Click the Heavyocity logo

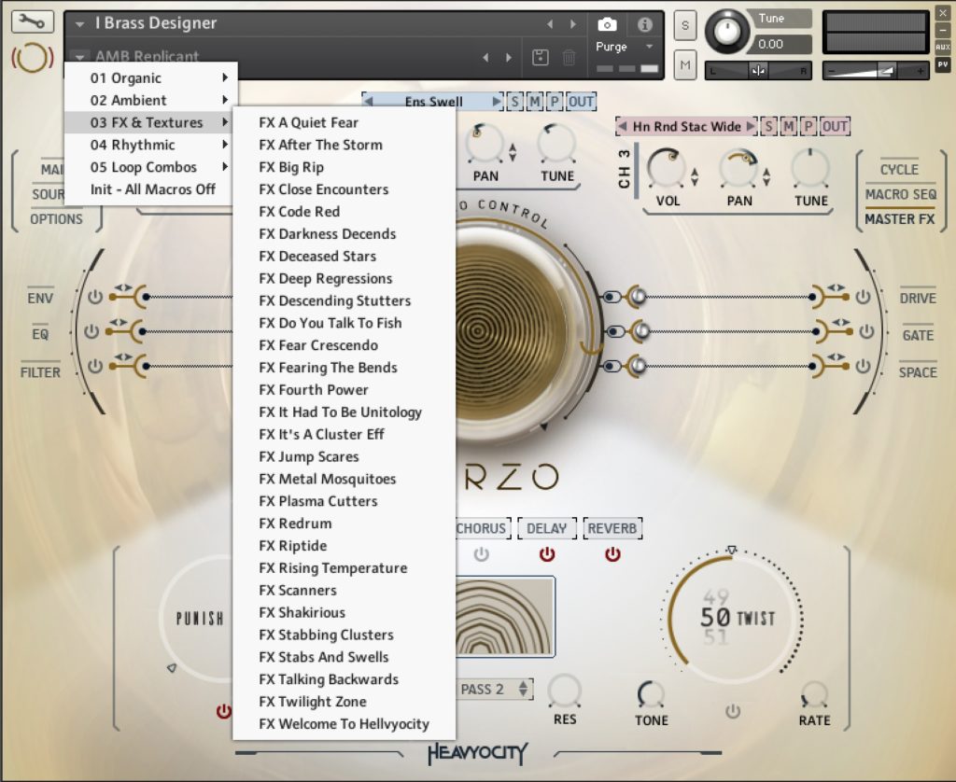478,753
